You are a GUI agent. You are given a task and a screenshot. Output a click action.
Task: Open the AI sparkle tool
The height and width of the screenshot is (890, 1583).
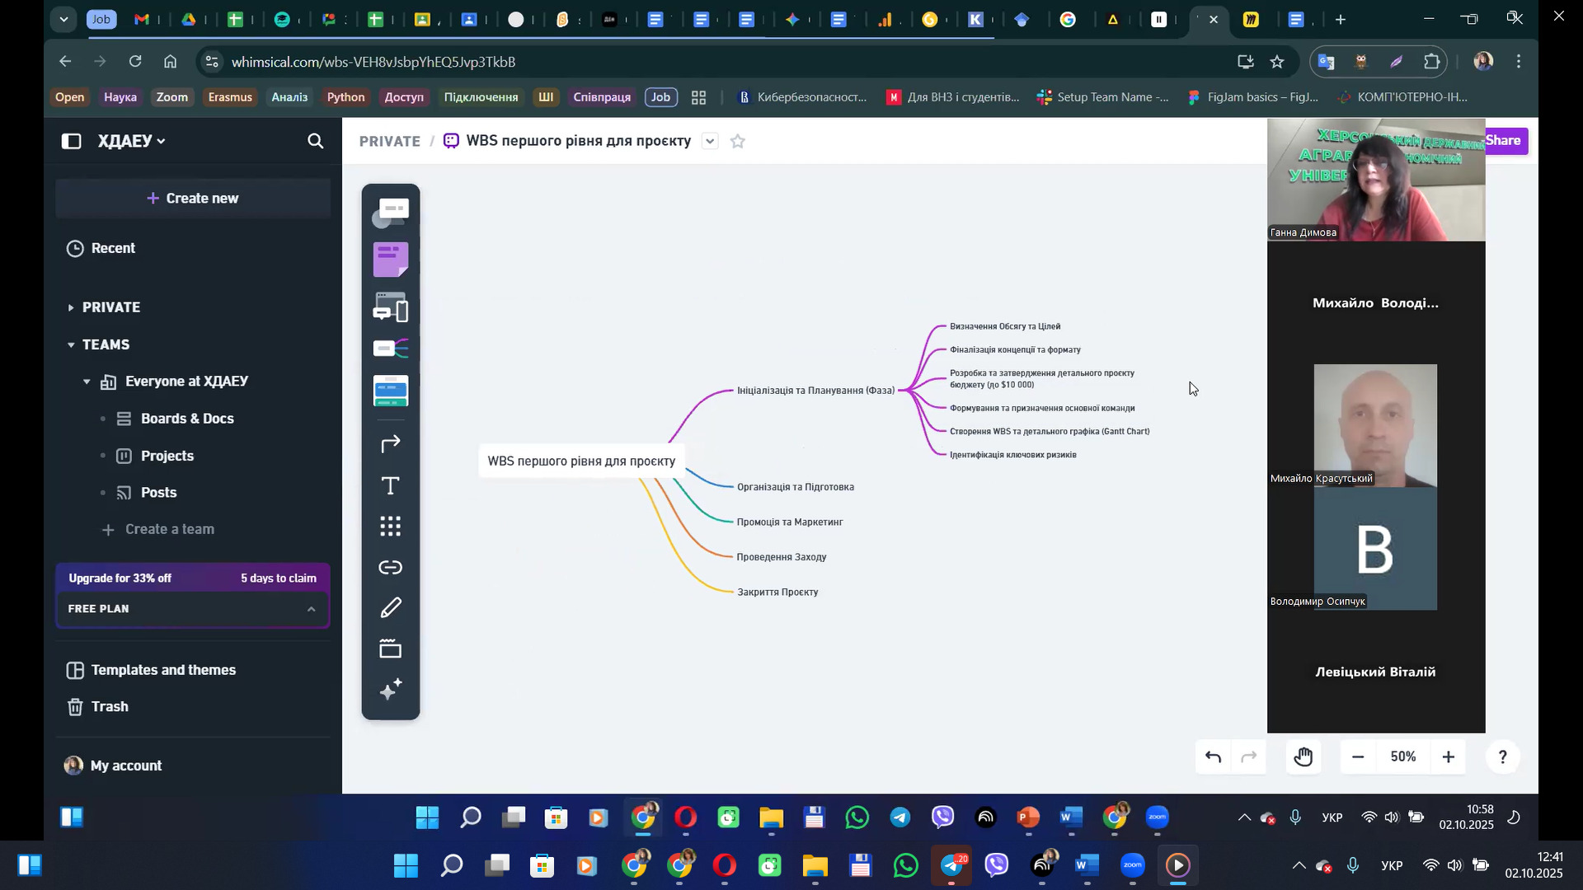pos(391,689)
